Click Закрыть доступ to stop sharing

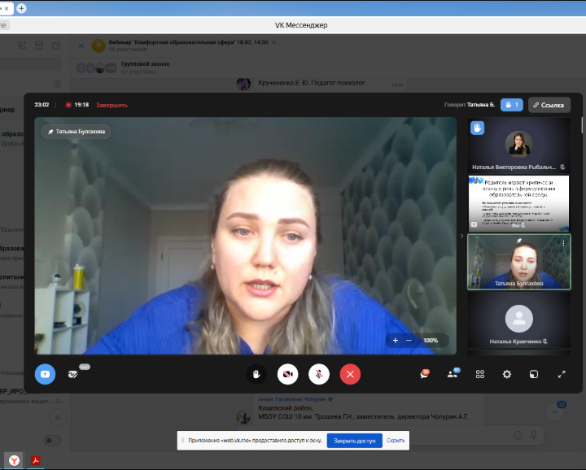354,440
